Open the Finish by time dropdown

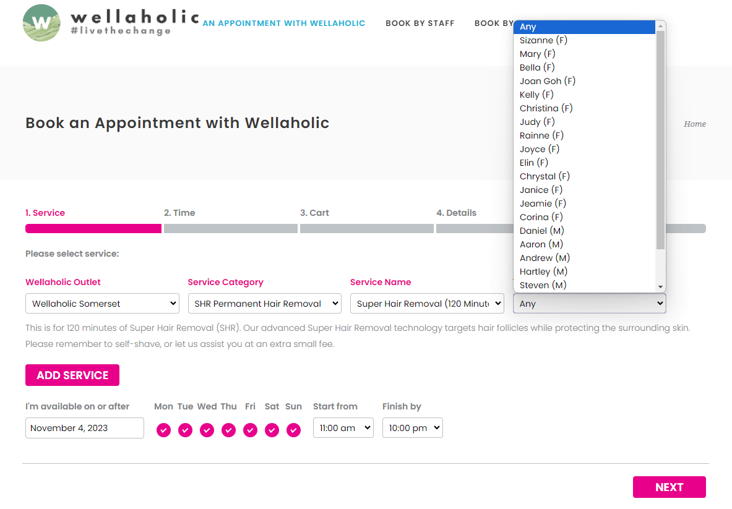412,428
